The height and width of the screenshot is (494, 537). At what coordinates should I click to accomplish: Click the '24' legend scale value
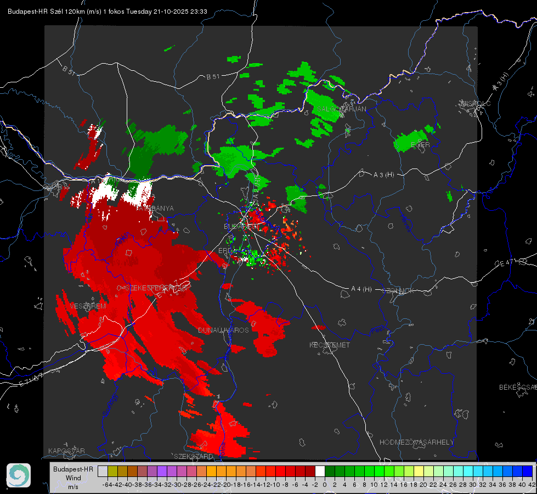click(x=443, y=485)
